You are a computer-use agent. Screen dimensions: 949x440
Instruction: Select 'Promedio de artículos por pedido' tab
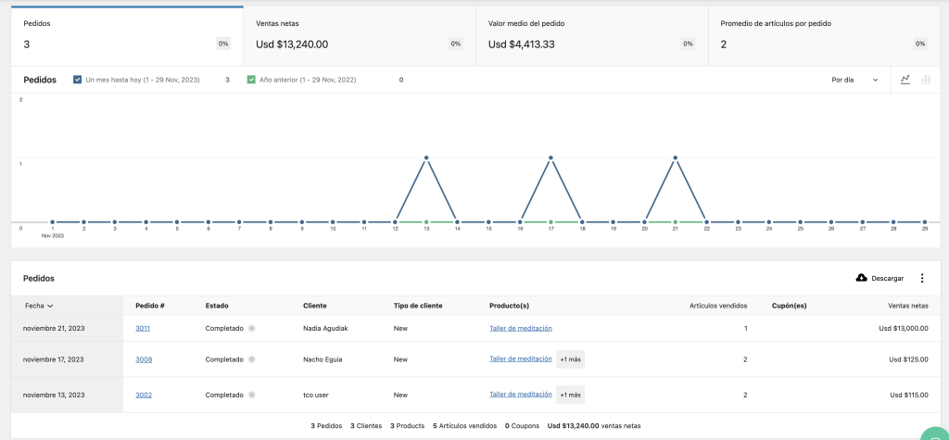824,36
